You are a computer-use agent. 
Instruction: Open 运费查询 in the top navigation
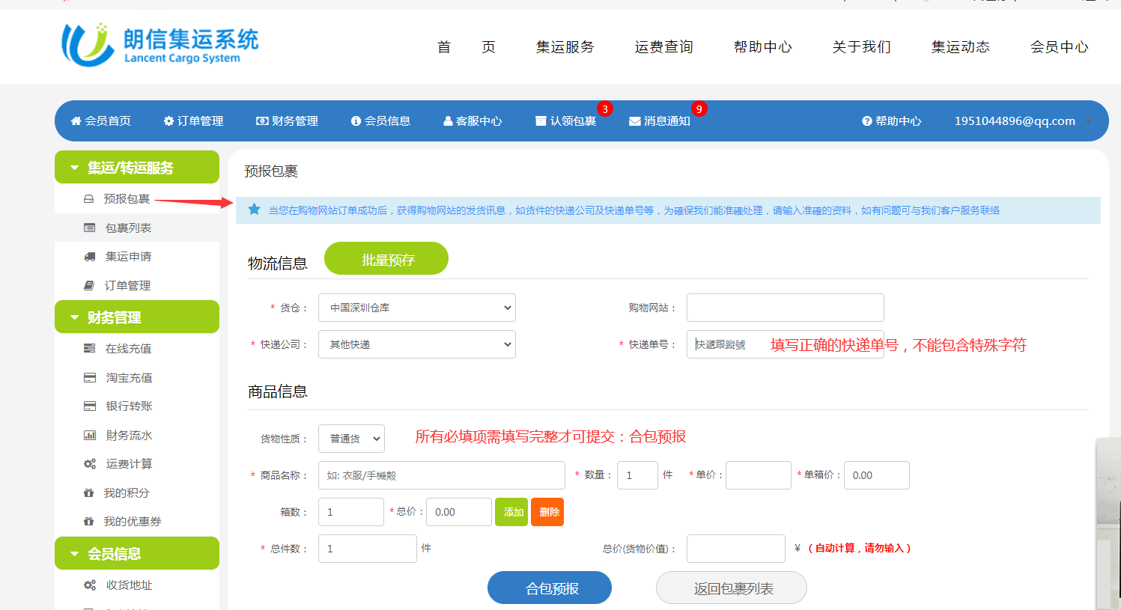663,47
